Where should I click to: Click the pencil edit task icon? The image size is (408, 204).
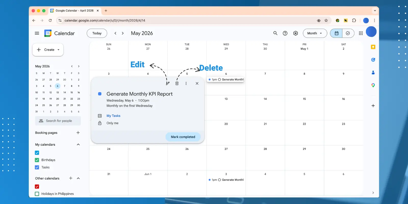pyautogui.click(x=168, y=83)
